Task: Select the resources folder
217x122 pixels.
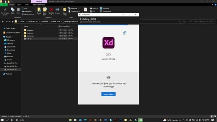Action: (x=30, y=36)
